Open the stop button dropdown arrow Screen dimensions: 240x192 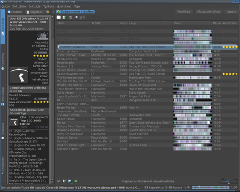pyautogui.click(x=72, y=184)
